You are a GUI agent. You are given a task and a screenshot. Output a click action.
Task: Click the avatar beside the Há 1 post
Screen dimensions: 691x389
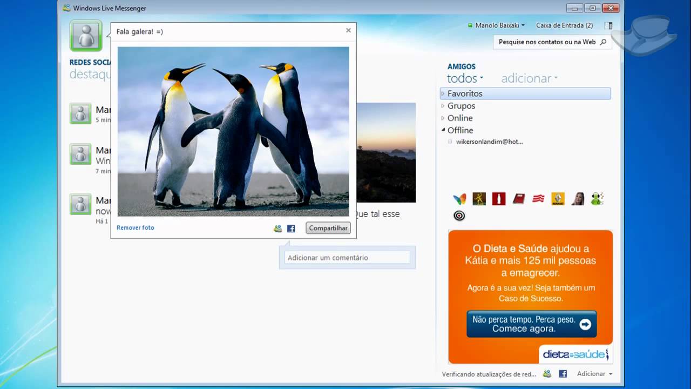pyautogui.click(x=80, y=204)
